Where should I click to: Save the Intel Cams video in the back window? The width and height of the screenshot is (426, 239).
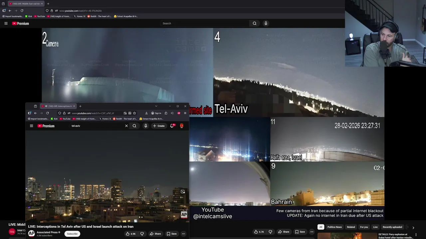pyautogui.click(x=300, y=232)
